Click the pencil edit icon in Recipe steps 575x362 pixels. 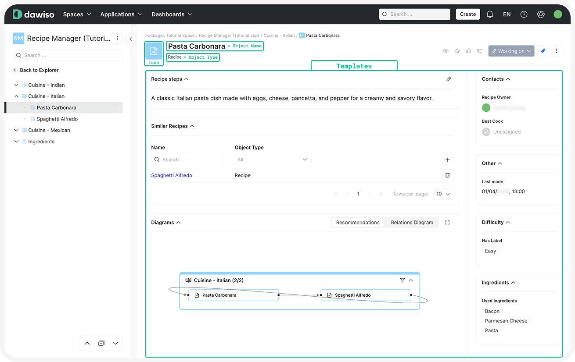click(449, 79)
